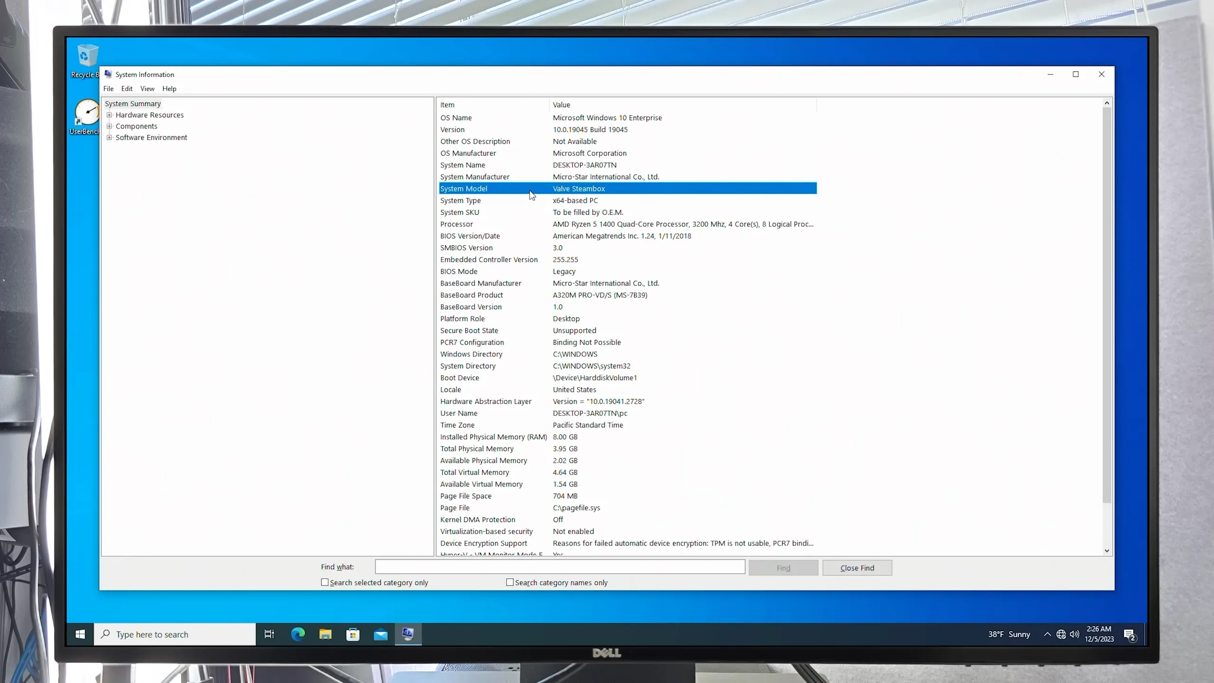Open Microsoft Store from taskbar
Viewport: 1214px width, 683px height.
353,634
